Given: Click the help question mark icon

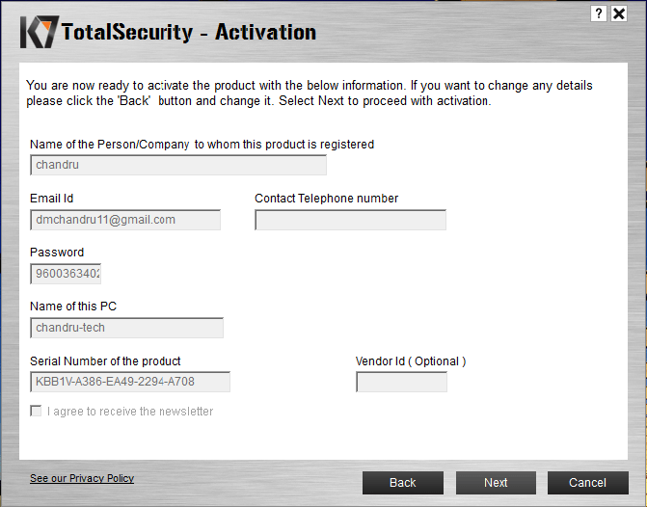Looking at the screenshot, I should point(599,13).
